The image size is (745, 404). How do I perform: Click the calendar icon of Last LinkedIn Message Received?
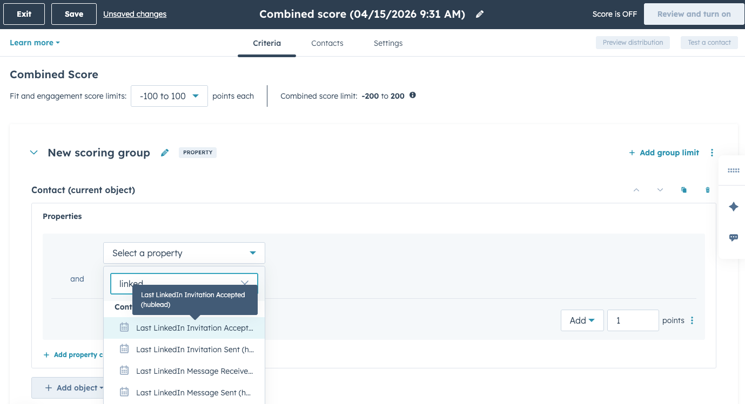pyautogui.click(x=124, y=371)
